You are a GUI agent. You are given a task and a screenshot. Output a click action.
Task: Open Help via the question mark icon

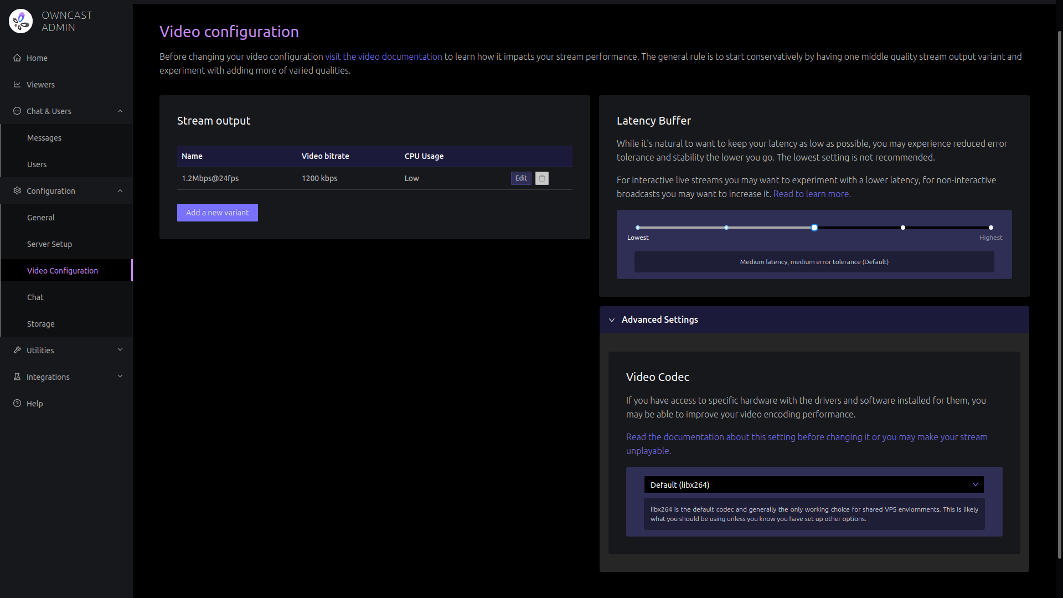coord(17,403)
